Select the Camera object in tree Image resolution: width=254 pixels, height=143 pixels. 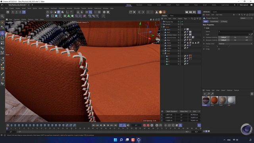(x=167, y=24)
